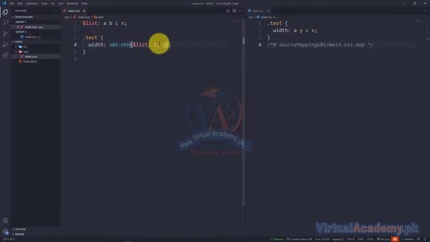Open the Extensions view
430x242 pixels.
(x=5, y=55)
